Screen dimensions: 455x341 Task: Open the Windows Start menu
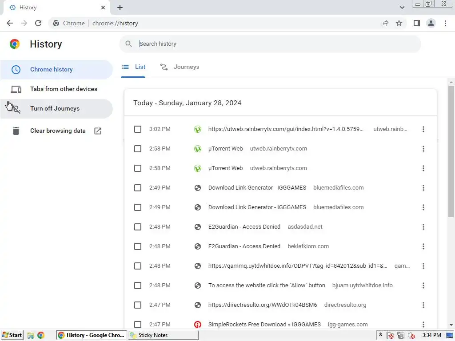pyautogui.click(x=12, y=335)
